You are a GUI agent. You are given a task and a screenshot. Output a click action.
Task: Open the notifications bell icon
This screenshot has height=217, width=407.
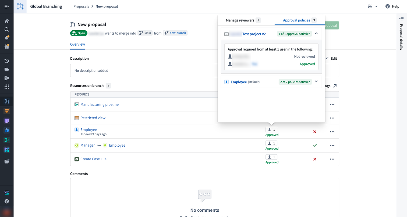coord(7,38)
